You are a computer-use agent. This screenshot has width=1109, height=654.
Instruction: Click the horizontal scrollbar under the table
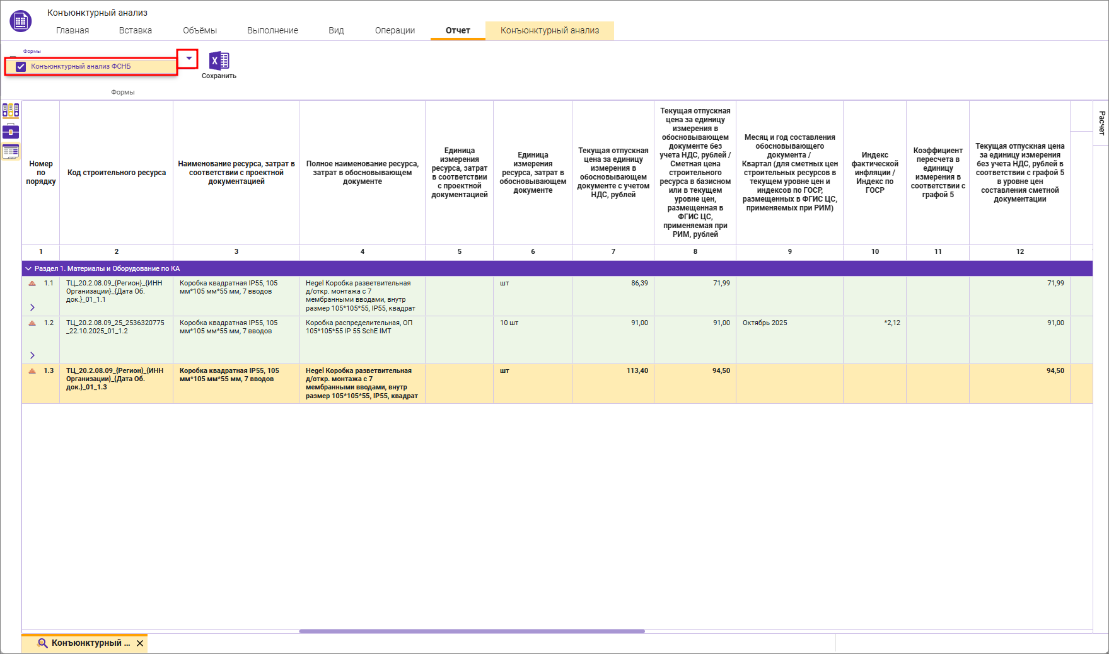tap(472, 631)
